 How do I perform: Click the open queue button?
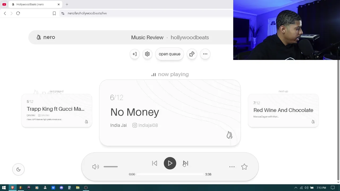point(169,54)
